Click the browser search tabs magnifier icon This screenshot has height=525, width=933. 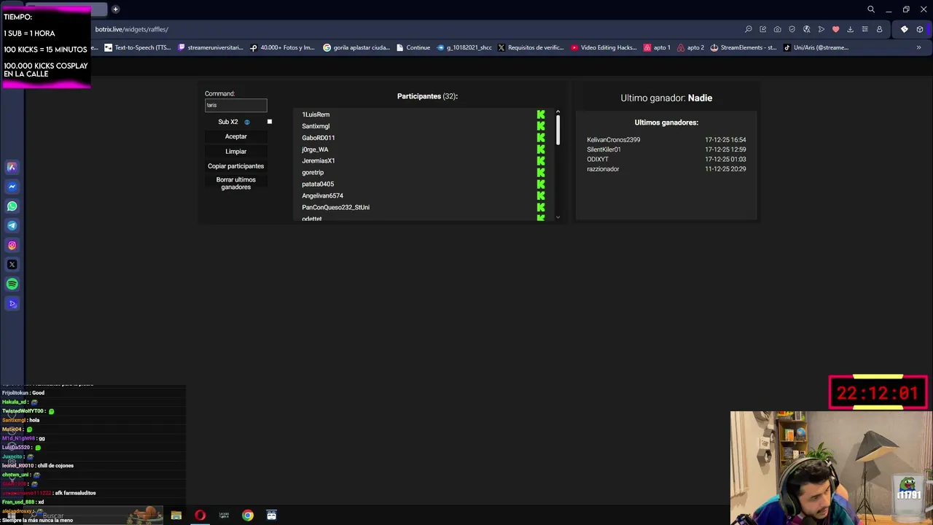pyautogui.click(x=871, y=9)
